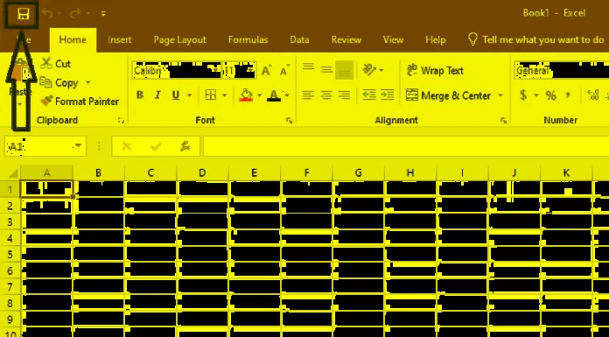Decrease font size with smaller A icon
Image resolution: width=609 pixels, height=337 pixels.
pos(284,71)
